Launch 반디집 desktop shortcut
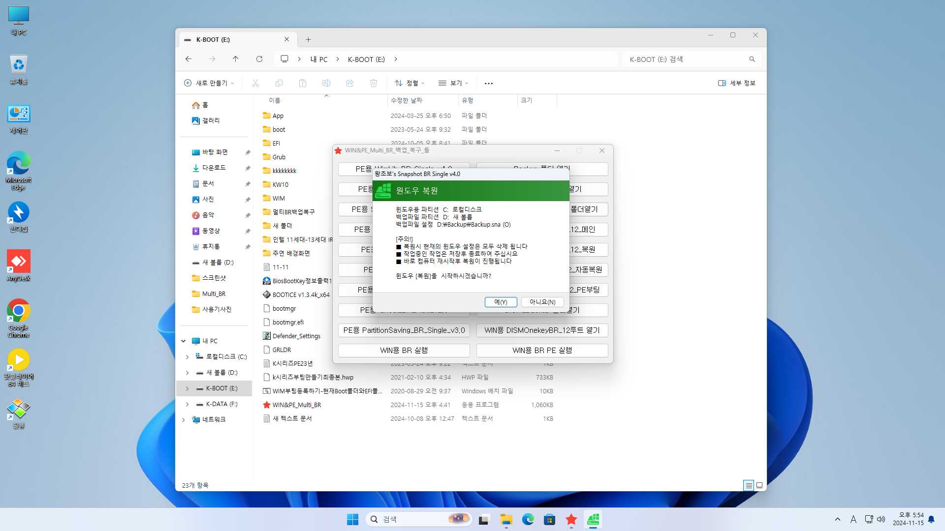This screenshot has height=531, width=945. (x=19, y=217)
